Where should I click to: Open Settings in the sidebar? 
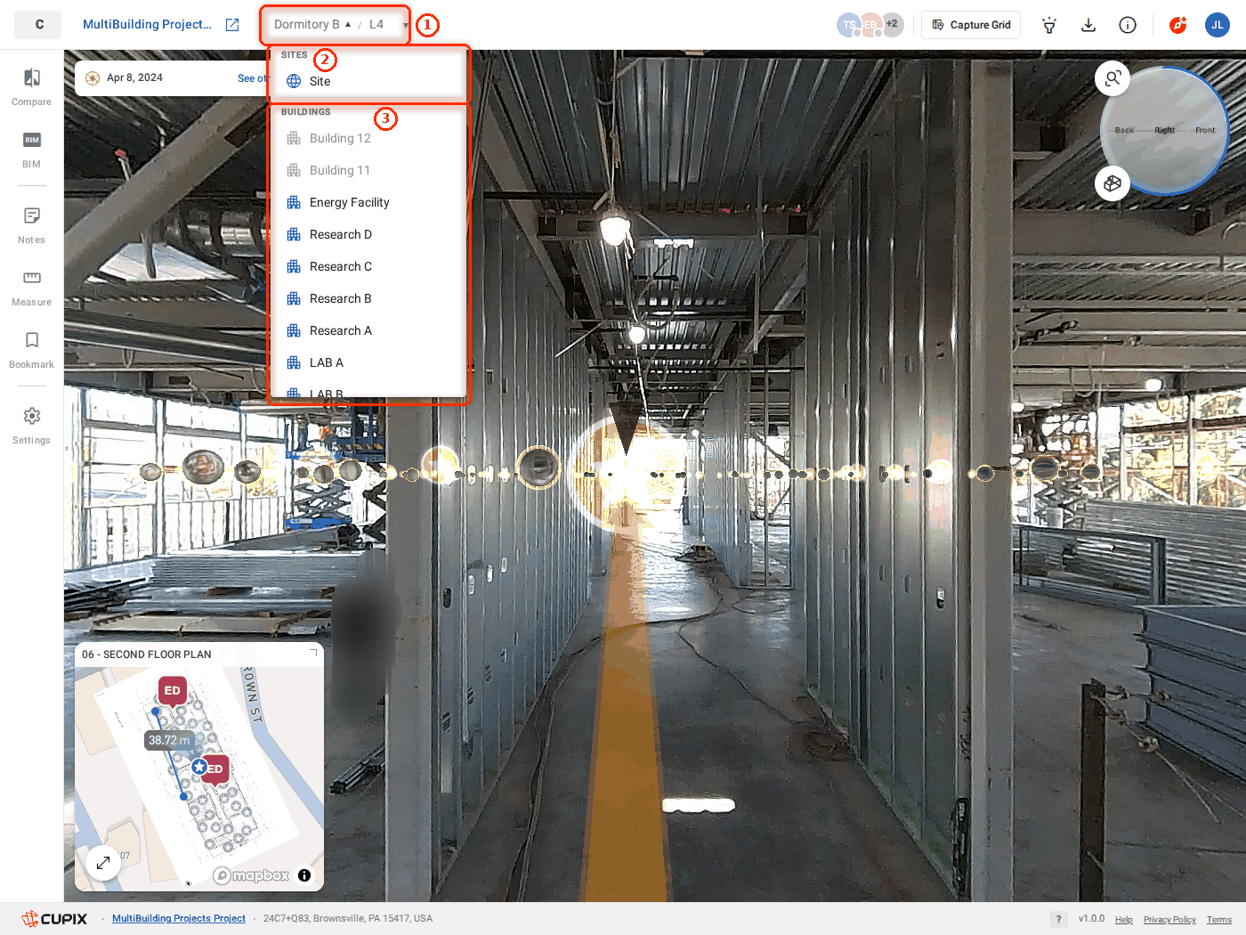click(x=31, y=426)
